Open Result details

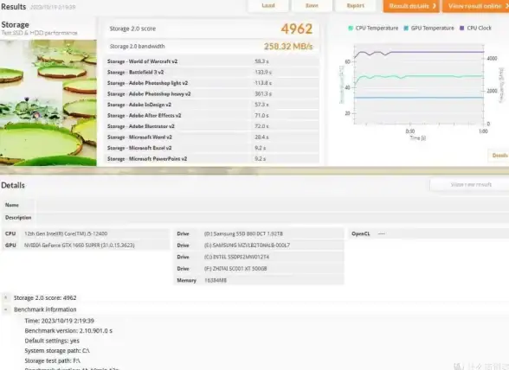(411, 6)
